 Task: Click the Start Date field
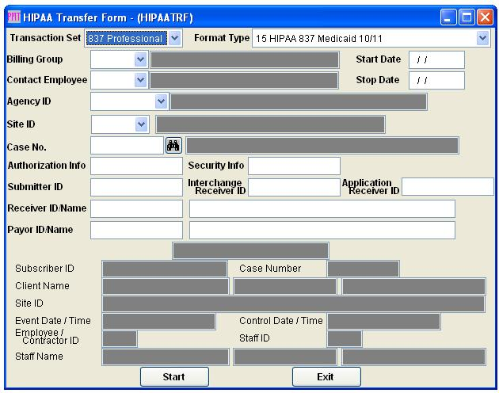[436, 59]
